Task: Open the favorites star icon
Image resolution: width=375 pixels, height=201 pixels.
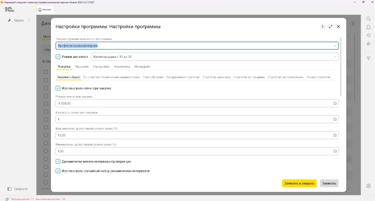Action: point(368,44)
